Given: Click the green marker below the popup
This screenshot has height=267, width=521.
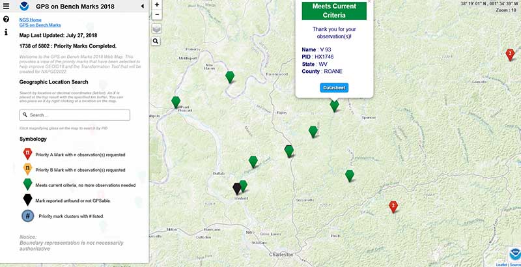Looking at the screenshot, I should click(x=335, y=105).
